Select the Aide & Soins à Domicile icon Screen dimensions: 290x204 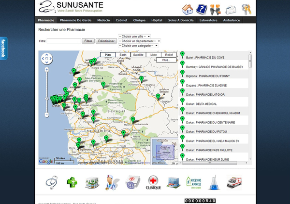coord(194,182)
